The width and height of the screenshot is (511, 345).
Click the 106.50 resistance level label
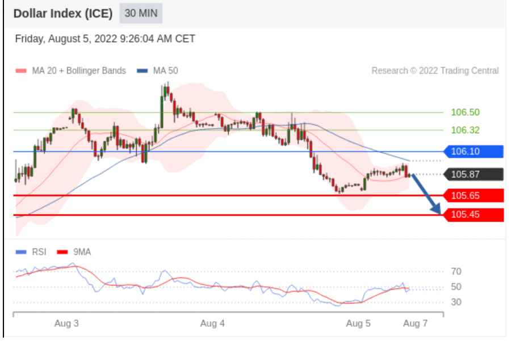pyautogui.click(x=465, y=112)
